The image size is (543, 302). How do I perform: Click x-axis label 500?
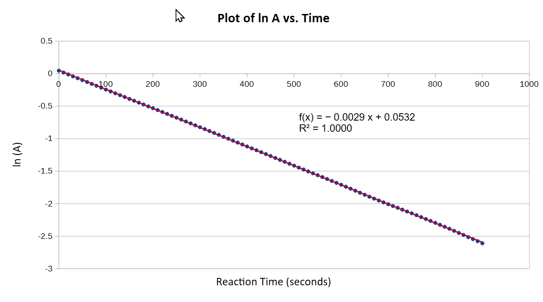pyautogui.click(x=294, y=84)
